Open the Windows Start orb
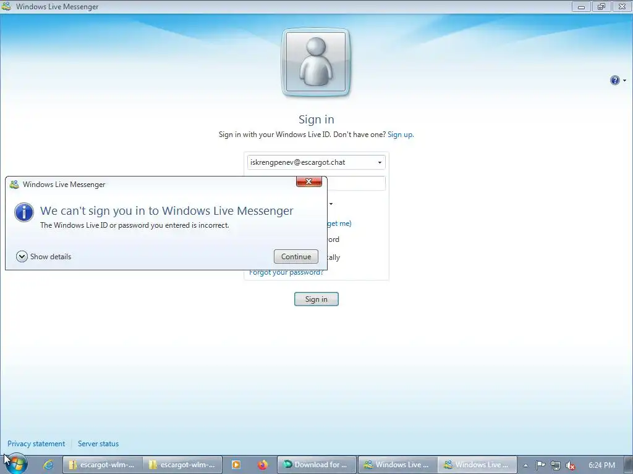Image resolution: width=633 pixels, height=474 pixels. pos(16,464)
